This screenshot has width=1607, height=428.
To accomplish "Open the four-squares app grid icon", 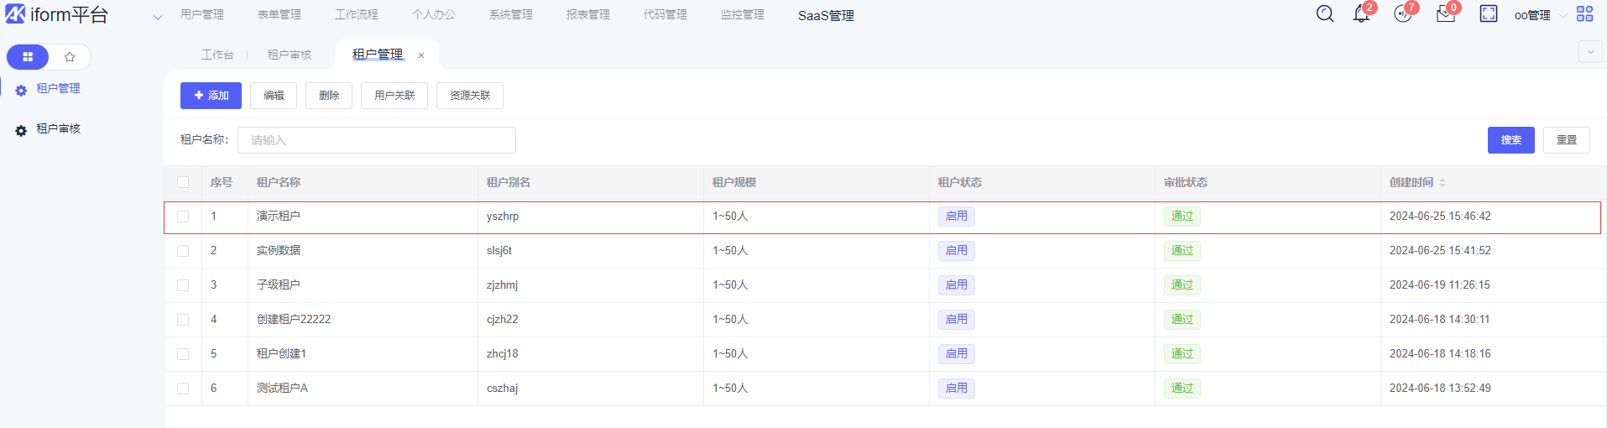I will click(1584, 14).
